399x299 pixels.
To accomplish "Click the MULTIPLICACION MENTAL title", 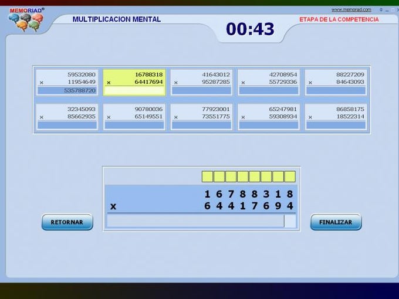I will tap(117, 19).
